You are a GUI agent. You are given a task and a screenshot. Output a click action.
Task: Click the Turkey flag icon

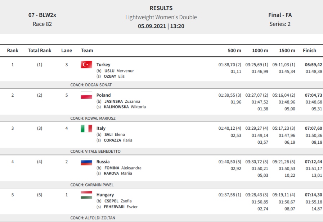point(86,65)
